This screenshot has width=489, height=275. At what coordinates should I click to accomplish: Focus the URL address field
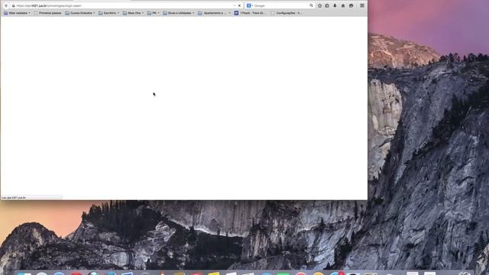[125, 5]
